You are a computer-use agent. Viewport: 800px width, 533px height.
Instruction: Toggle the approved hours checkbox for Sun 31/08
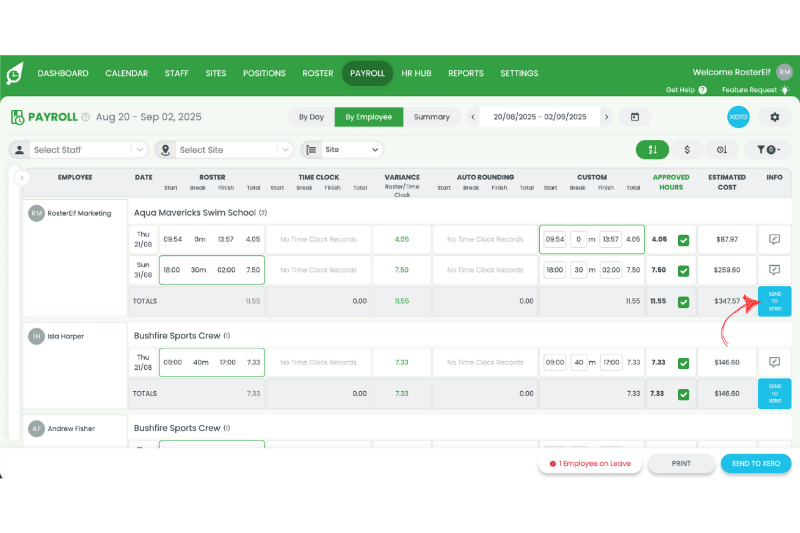pos(683,270)
